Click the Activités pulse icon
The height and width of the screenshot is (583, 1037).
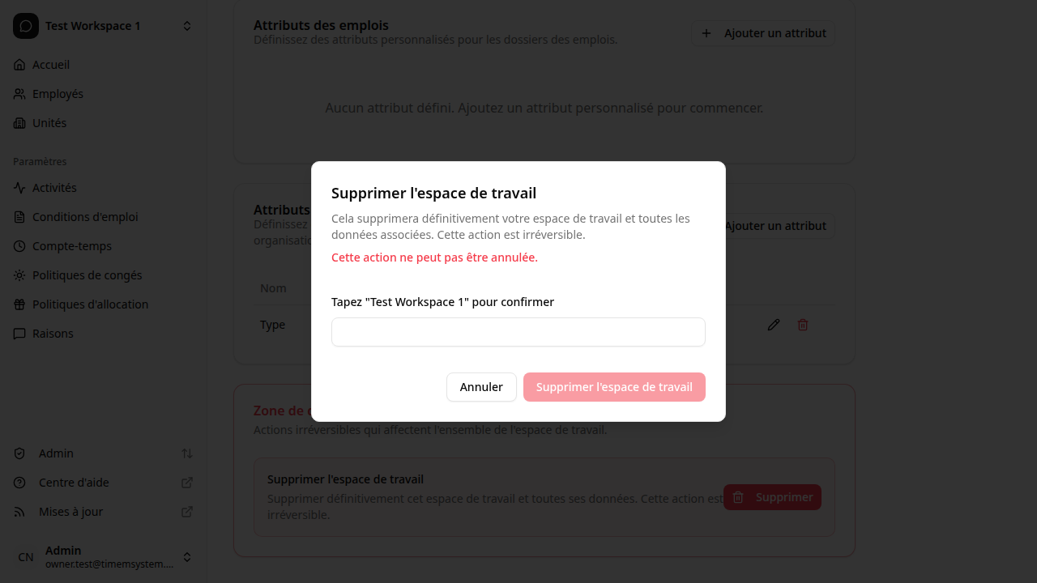click(19, 188)
